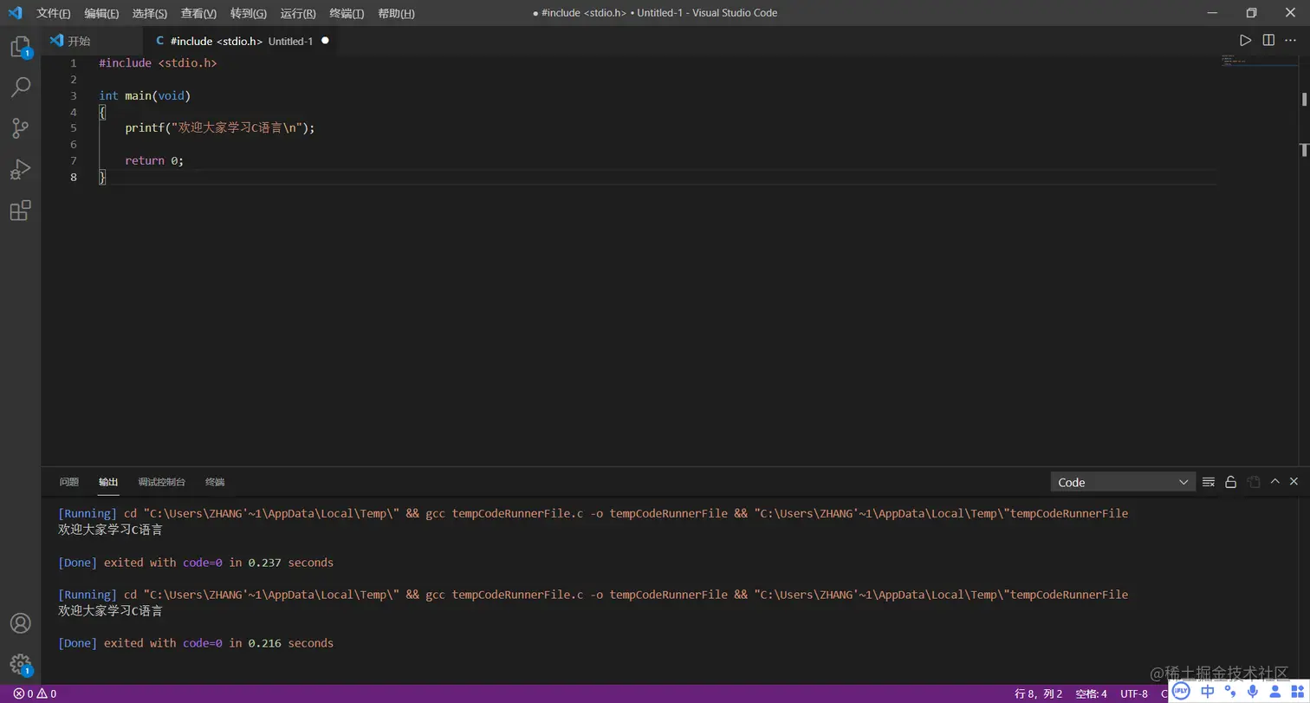The width and height of the screenshot is (1310, 703).
Task: Open the Source Control view
Action: click(x=20, y=128)
